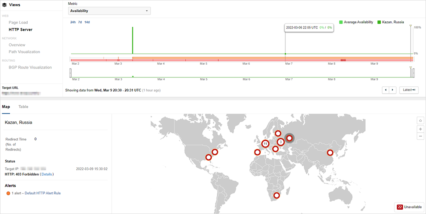Viewport: 426px width, 214px height.
Task: Click the China agent marker
Action: (x=330, y=153)
